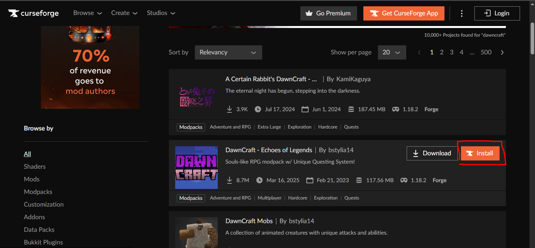Screen dimensions: 535x248
Task: Click Hardcore tag under Echoes of Legends
Action: click(x=298, y=198)
